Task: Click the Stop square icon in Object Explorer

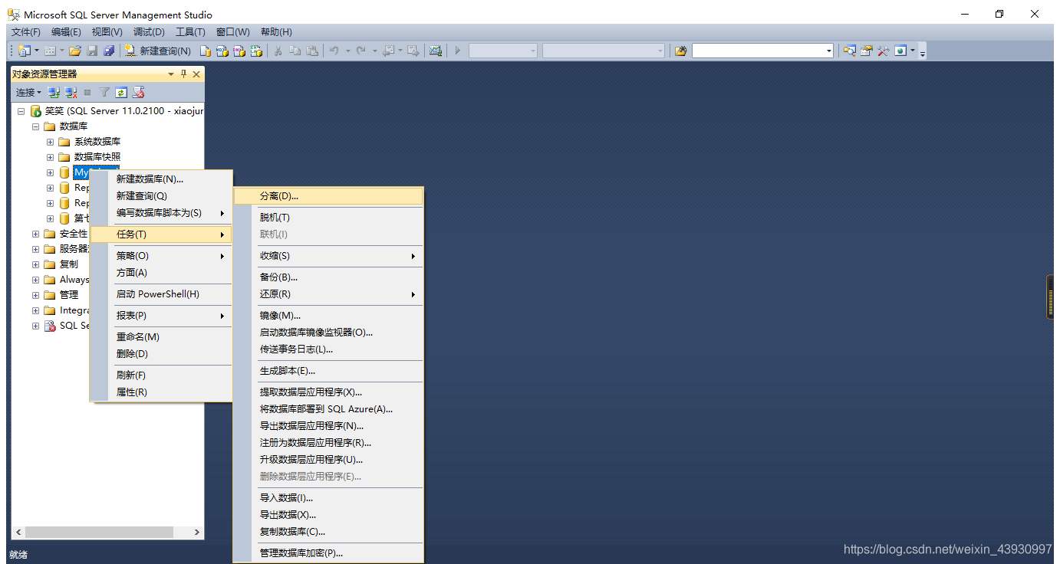Action: [x=87, y=92]
